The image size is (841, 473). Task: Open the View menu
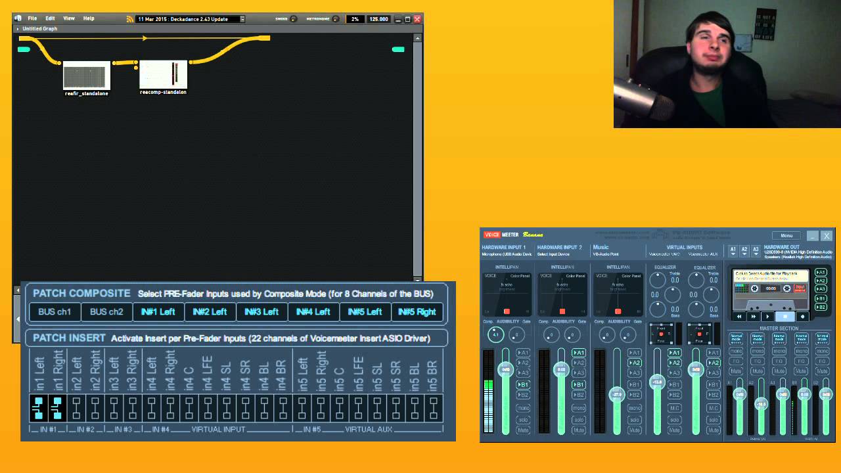pyautogui.click(x=69, y=18)
